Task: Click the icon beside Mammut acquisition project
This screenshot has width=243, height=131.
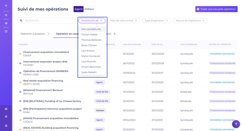Action: [20, 111]
